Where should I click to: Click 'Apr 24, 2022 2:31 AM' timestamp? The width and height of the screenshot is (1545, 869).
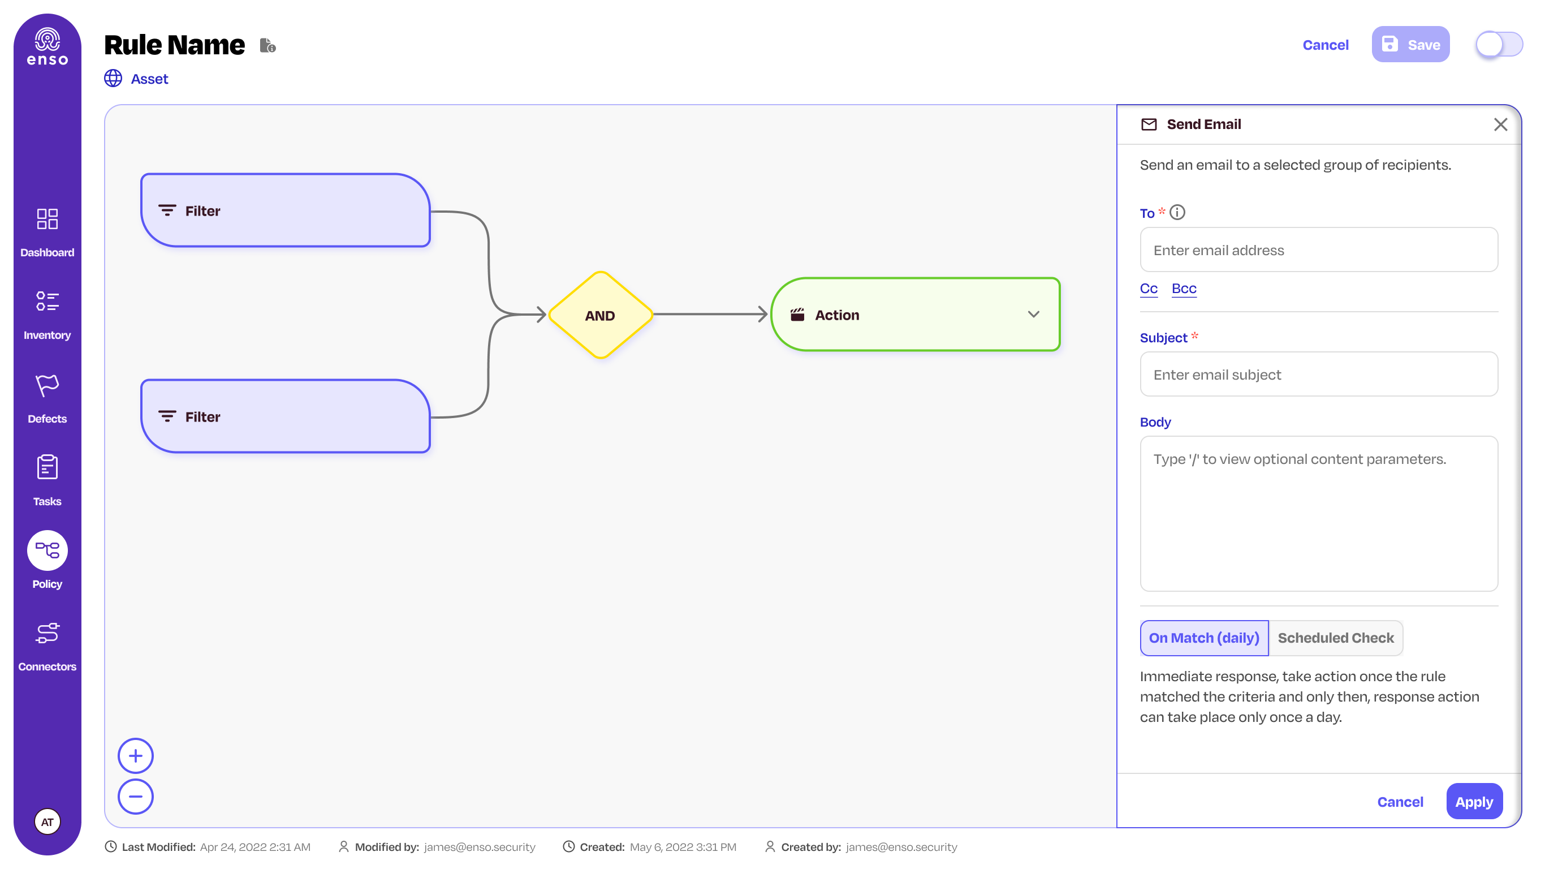(255, 848)
